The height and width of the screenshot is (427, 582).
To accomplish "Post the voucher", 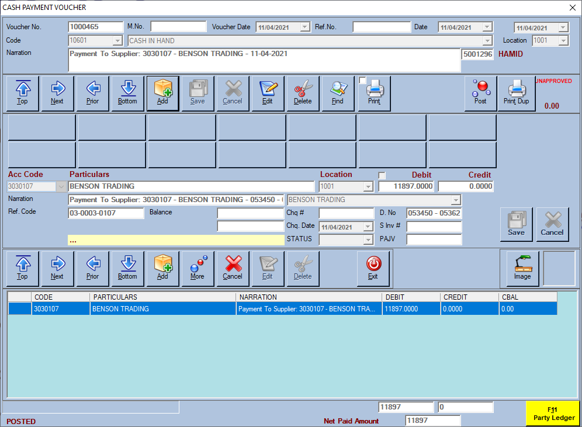I will [480, 93].
